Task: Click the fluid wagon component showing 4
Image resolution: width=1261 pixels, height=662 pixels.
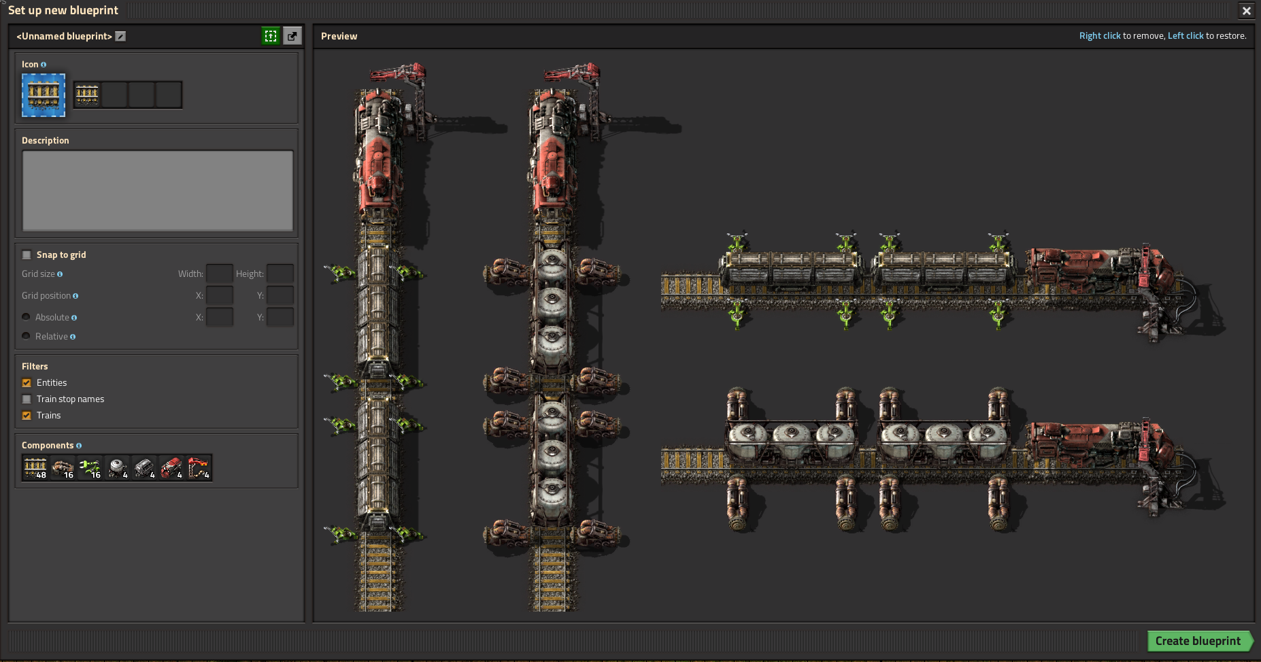Action: pos(117,468)
